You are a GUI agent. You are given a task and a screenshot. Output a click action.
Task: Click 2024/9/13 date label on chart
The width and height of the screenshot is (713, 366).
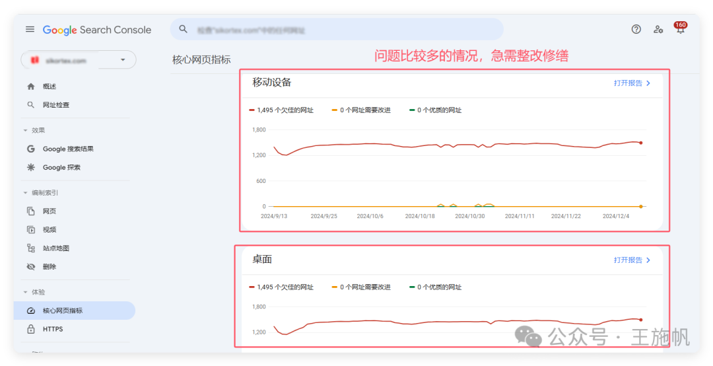[274, 216]
